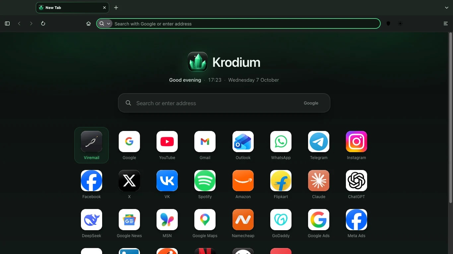
Task: Click the 17:23 clock text
Action: pos(215,80)
